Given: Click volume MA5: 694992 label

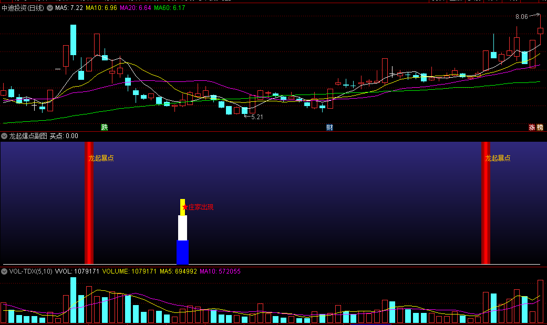Looking at the screenshot, I should (x=178, y=271).
